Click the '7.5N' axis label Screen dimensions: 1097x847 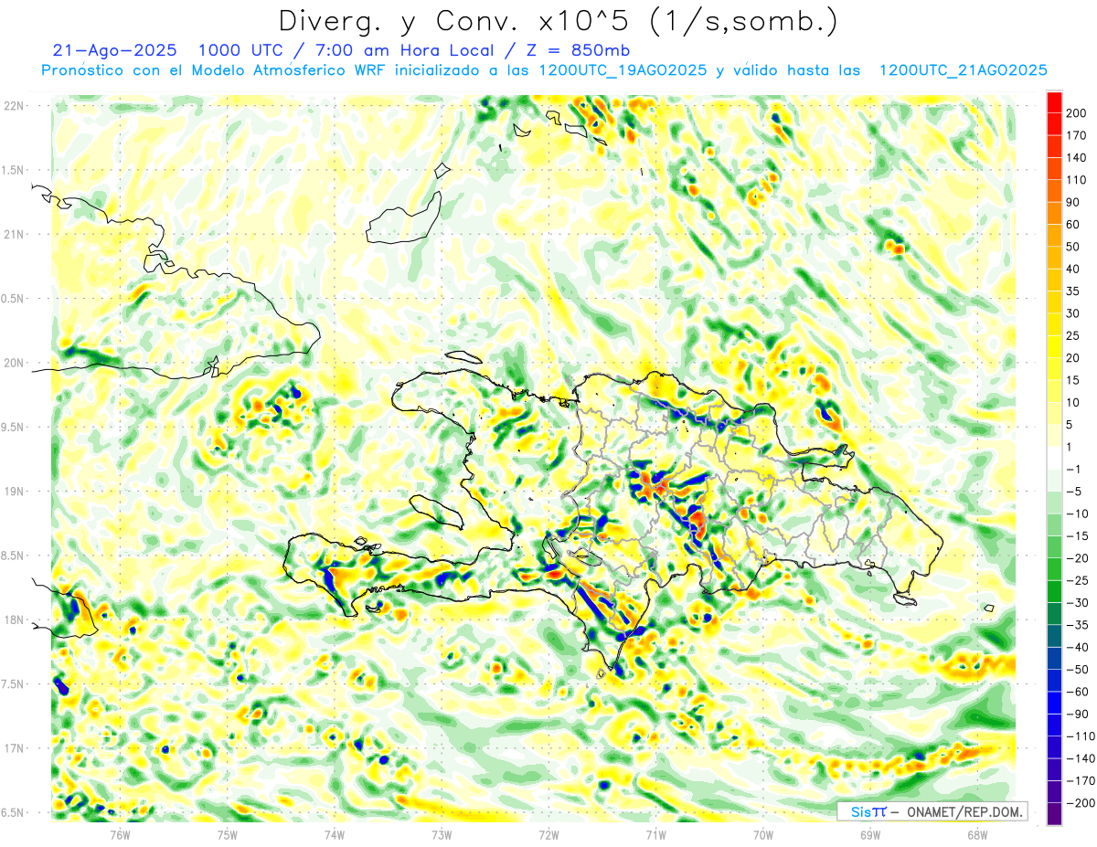[x=13, y=685]
